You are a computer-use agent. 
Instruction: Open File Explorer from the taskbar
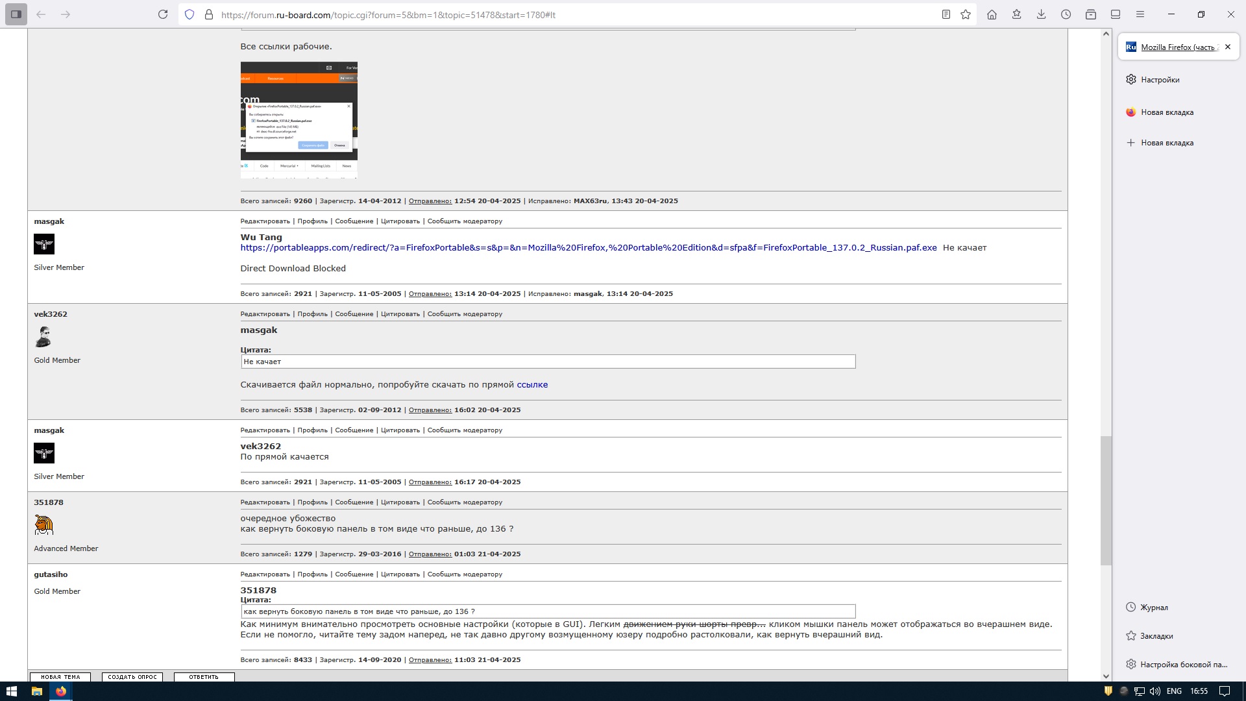coord(36,691)
